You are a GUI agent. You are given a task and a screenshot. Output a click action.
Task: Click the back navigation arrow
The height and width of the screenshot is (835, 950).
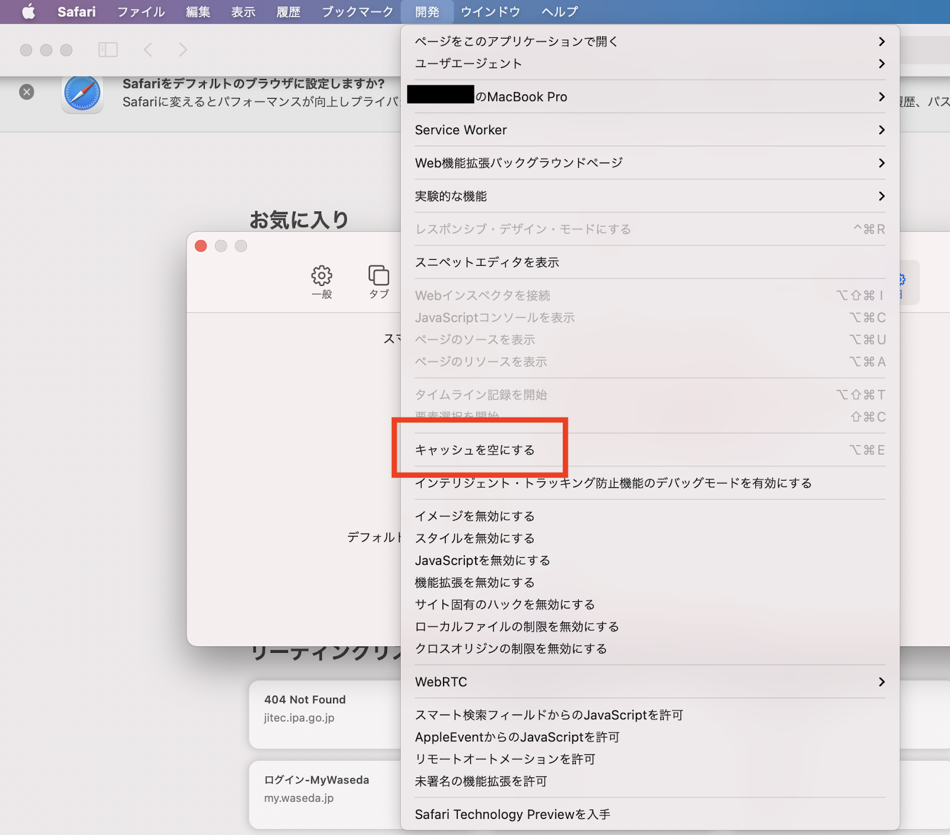tap(148, 50)
